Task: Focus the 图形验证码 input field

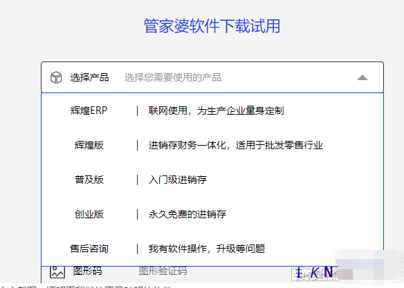Action: click(x=163, y=271)
